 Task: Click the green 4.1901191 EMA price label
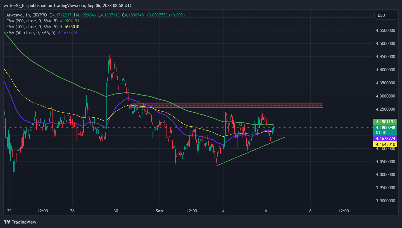pyautogui.click(x=385, y=122)
